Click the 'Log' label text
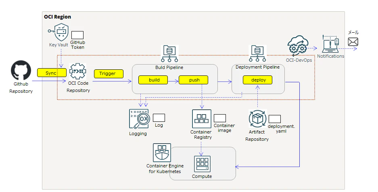 point(159,125)
